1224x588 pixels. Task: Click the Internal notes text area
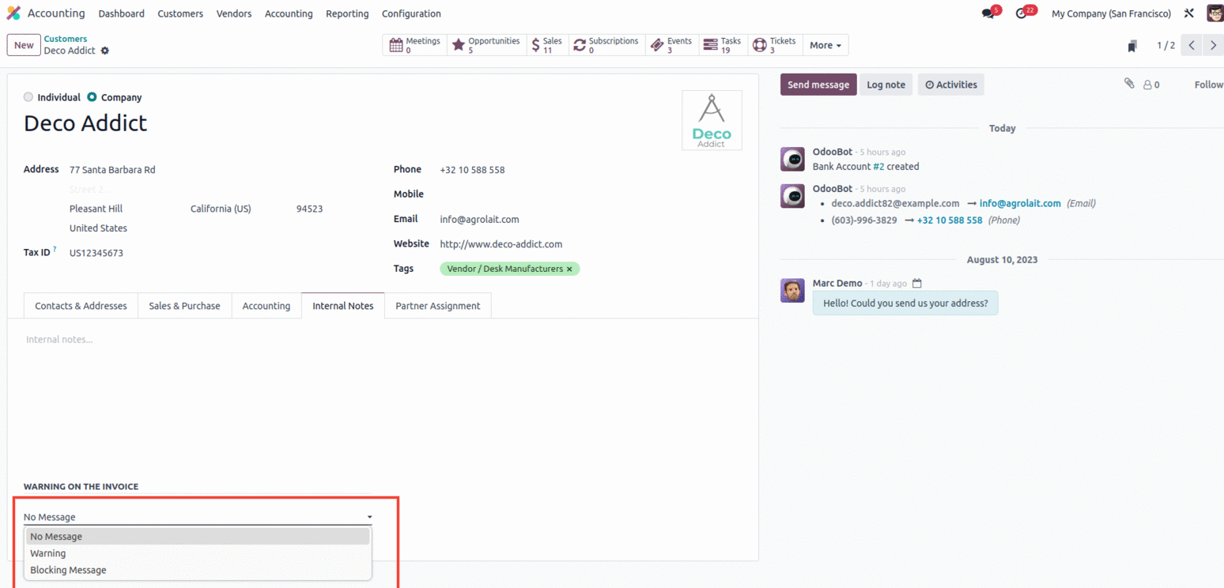tap(383, 340)
